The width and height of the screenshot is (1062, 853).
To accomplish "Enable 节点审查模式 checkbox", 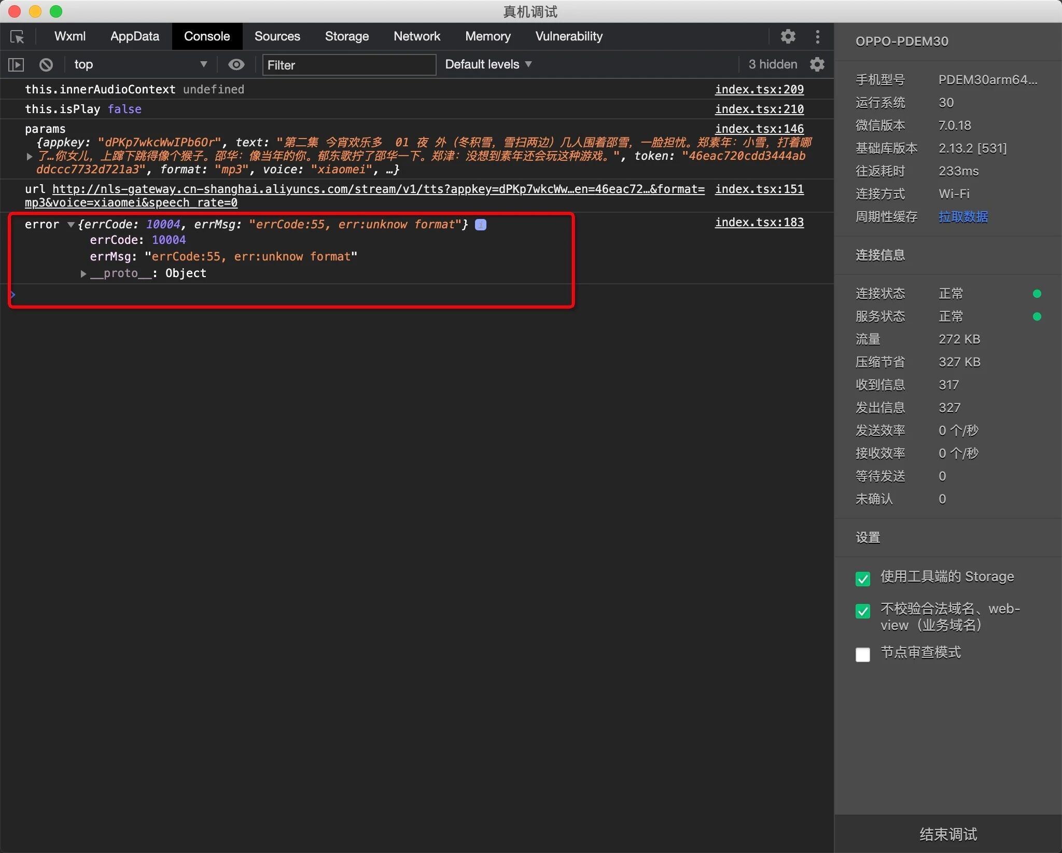I will [863, 654].
